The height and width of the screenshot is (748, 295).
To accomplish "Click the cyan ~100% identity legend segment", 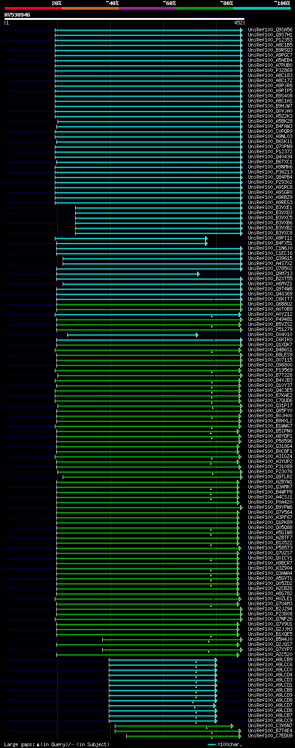I will click(262, 8).
